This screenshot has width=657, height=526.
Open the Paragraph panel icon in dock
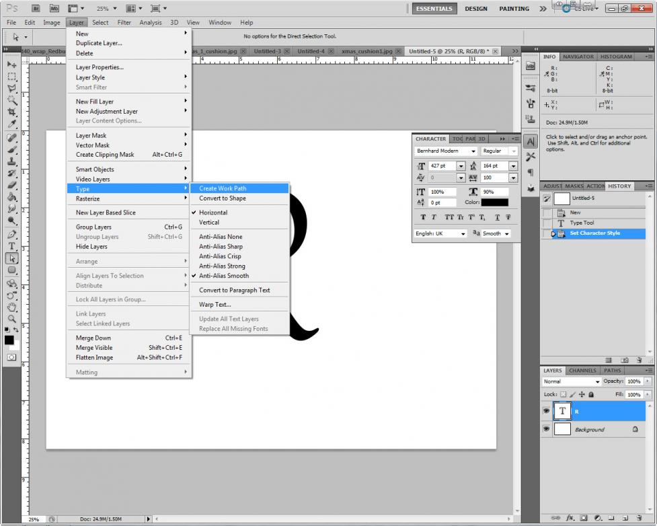(x=531, y=172)
